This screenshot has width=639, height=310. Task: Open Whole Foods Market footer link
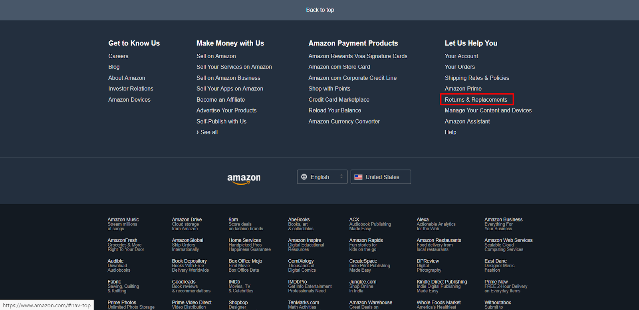click(439, 305)
